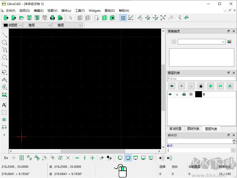Float the 图层列表 panel
237x178 pixels.
(229, 73)
